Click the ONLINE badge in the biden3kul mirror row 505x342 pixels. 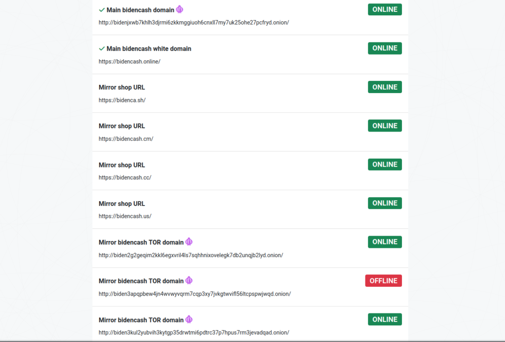click(385, 319)
